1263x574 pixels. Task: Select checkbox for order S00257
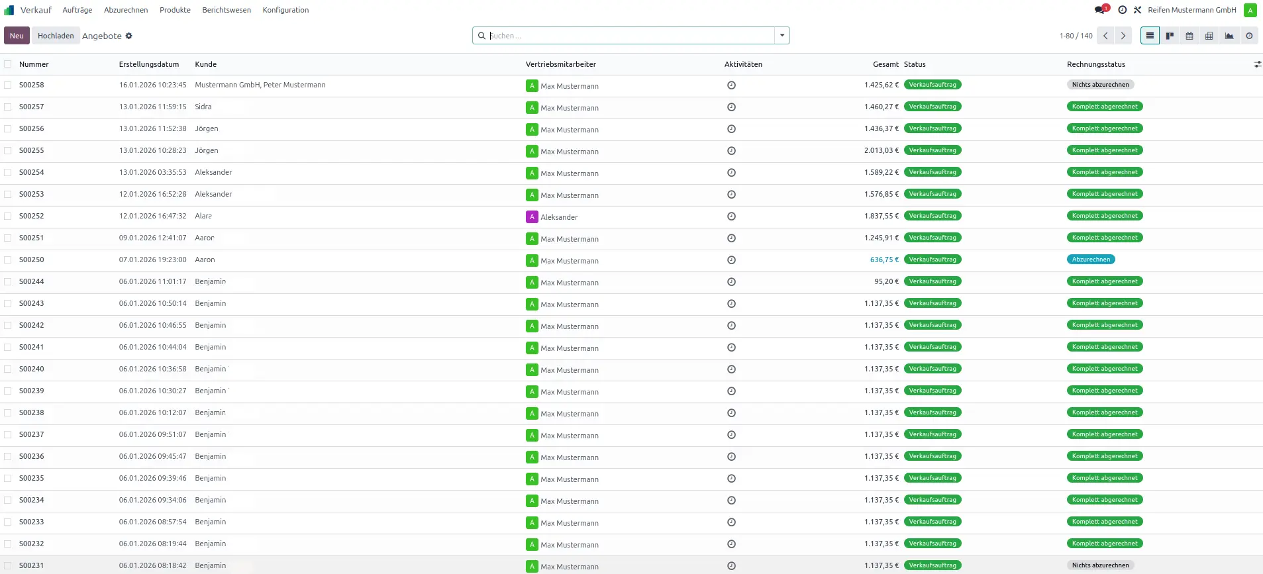pyautogui.click(x=8, y=107)
